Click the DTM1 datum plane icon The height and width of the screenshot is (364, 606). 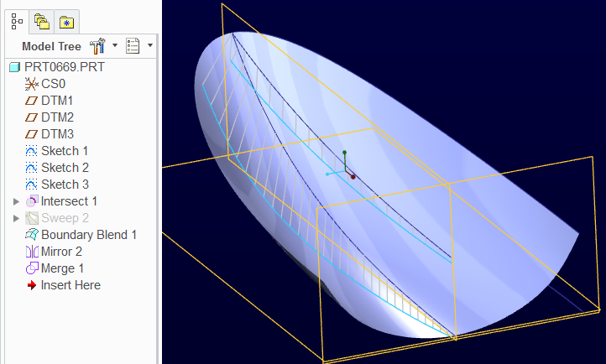click(x=31, y=101)
